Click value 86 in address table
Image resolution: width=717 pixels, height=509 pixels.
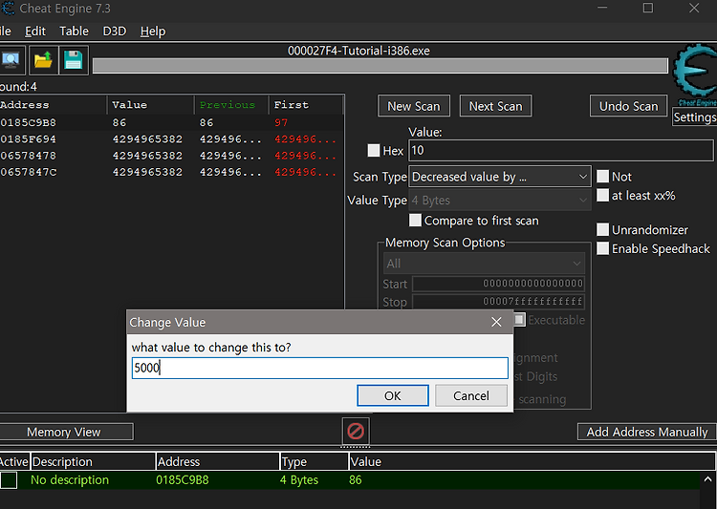point(356,479)
